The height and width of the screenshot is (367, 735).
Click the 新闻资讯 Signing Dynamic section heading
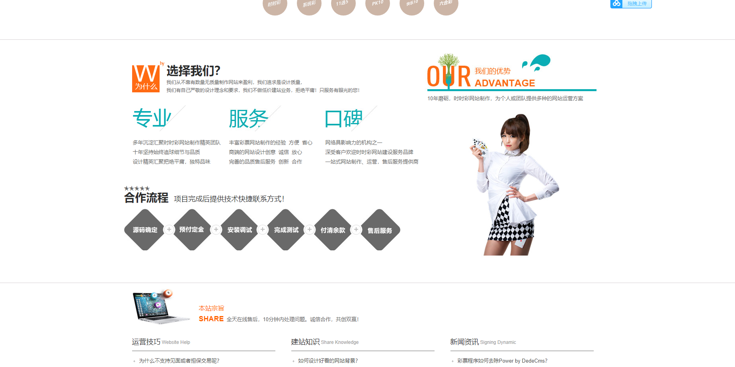coord(483,342)
